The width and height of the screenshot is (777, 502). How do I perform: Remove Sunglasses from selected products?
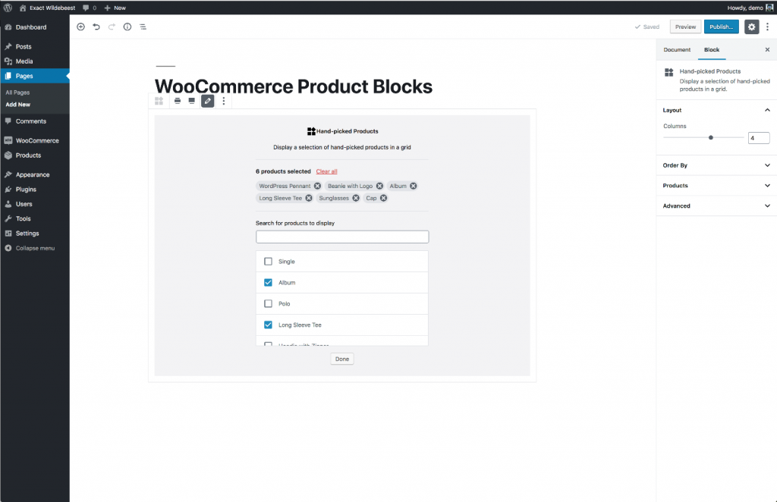tap(356, 198)
